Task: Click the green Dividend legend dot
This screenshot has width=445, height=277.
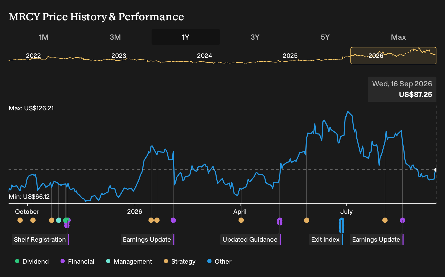Action: (17, 261)
